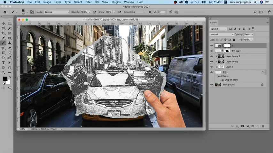Select the Type tool
The width and height of the screenshot is (273, 153).
[x=4, y=63]
